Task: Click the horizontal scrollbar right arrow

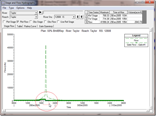Action: [148, 111]
